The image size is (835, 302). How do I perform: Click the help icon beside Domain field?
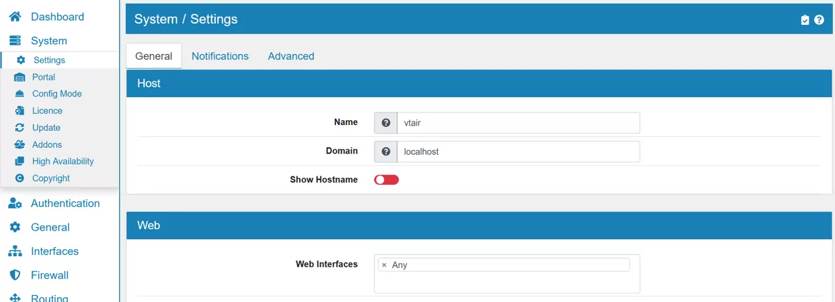[x=385, y=151]
